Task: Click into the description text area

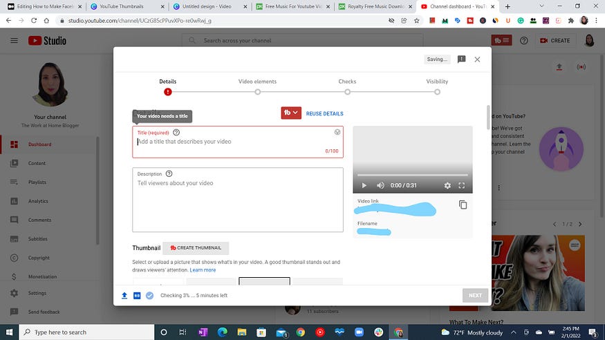Action: 238,200
